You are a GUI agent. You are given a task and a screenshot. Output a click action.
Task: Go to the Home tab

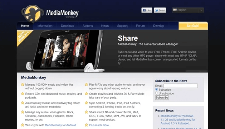coord(25,26)
